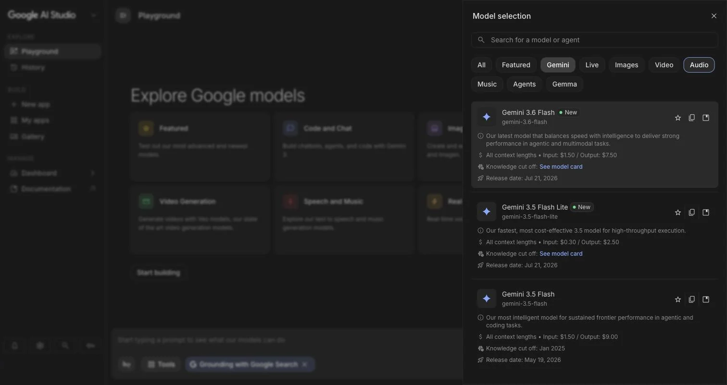Screen dimensions: 727x385
Task: Click the knowledge cutoff icon under Gemini 3.6 Flash
Action: click(480, 167)
